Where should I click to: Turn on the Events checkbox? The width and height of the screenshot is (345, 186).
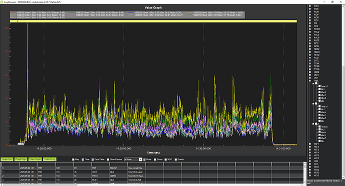[x=176, y=160]
